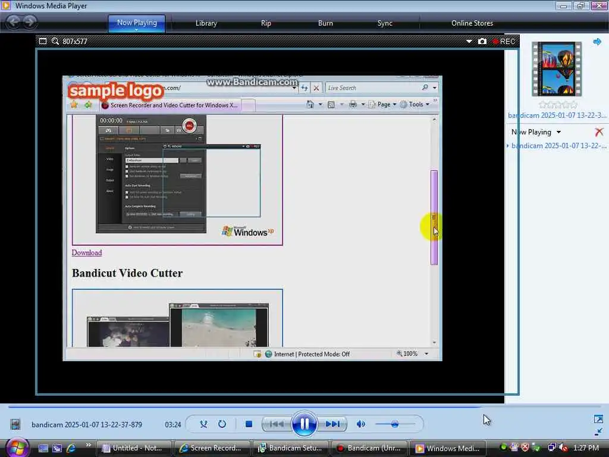609x457 pixels.
Task: Stop playback
Action: click(x=249, y=424)
